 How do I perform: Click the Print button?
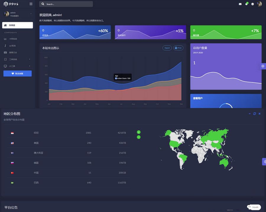[178, 48]
